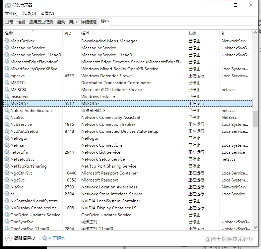This screenshot has height=249, width=261.
Task: Click the gear icon next to NlaSvc
Action: pos(7,187)
